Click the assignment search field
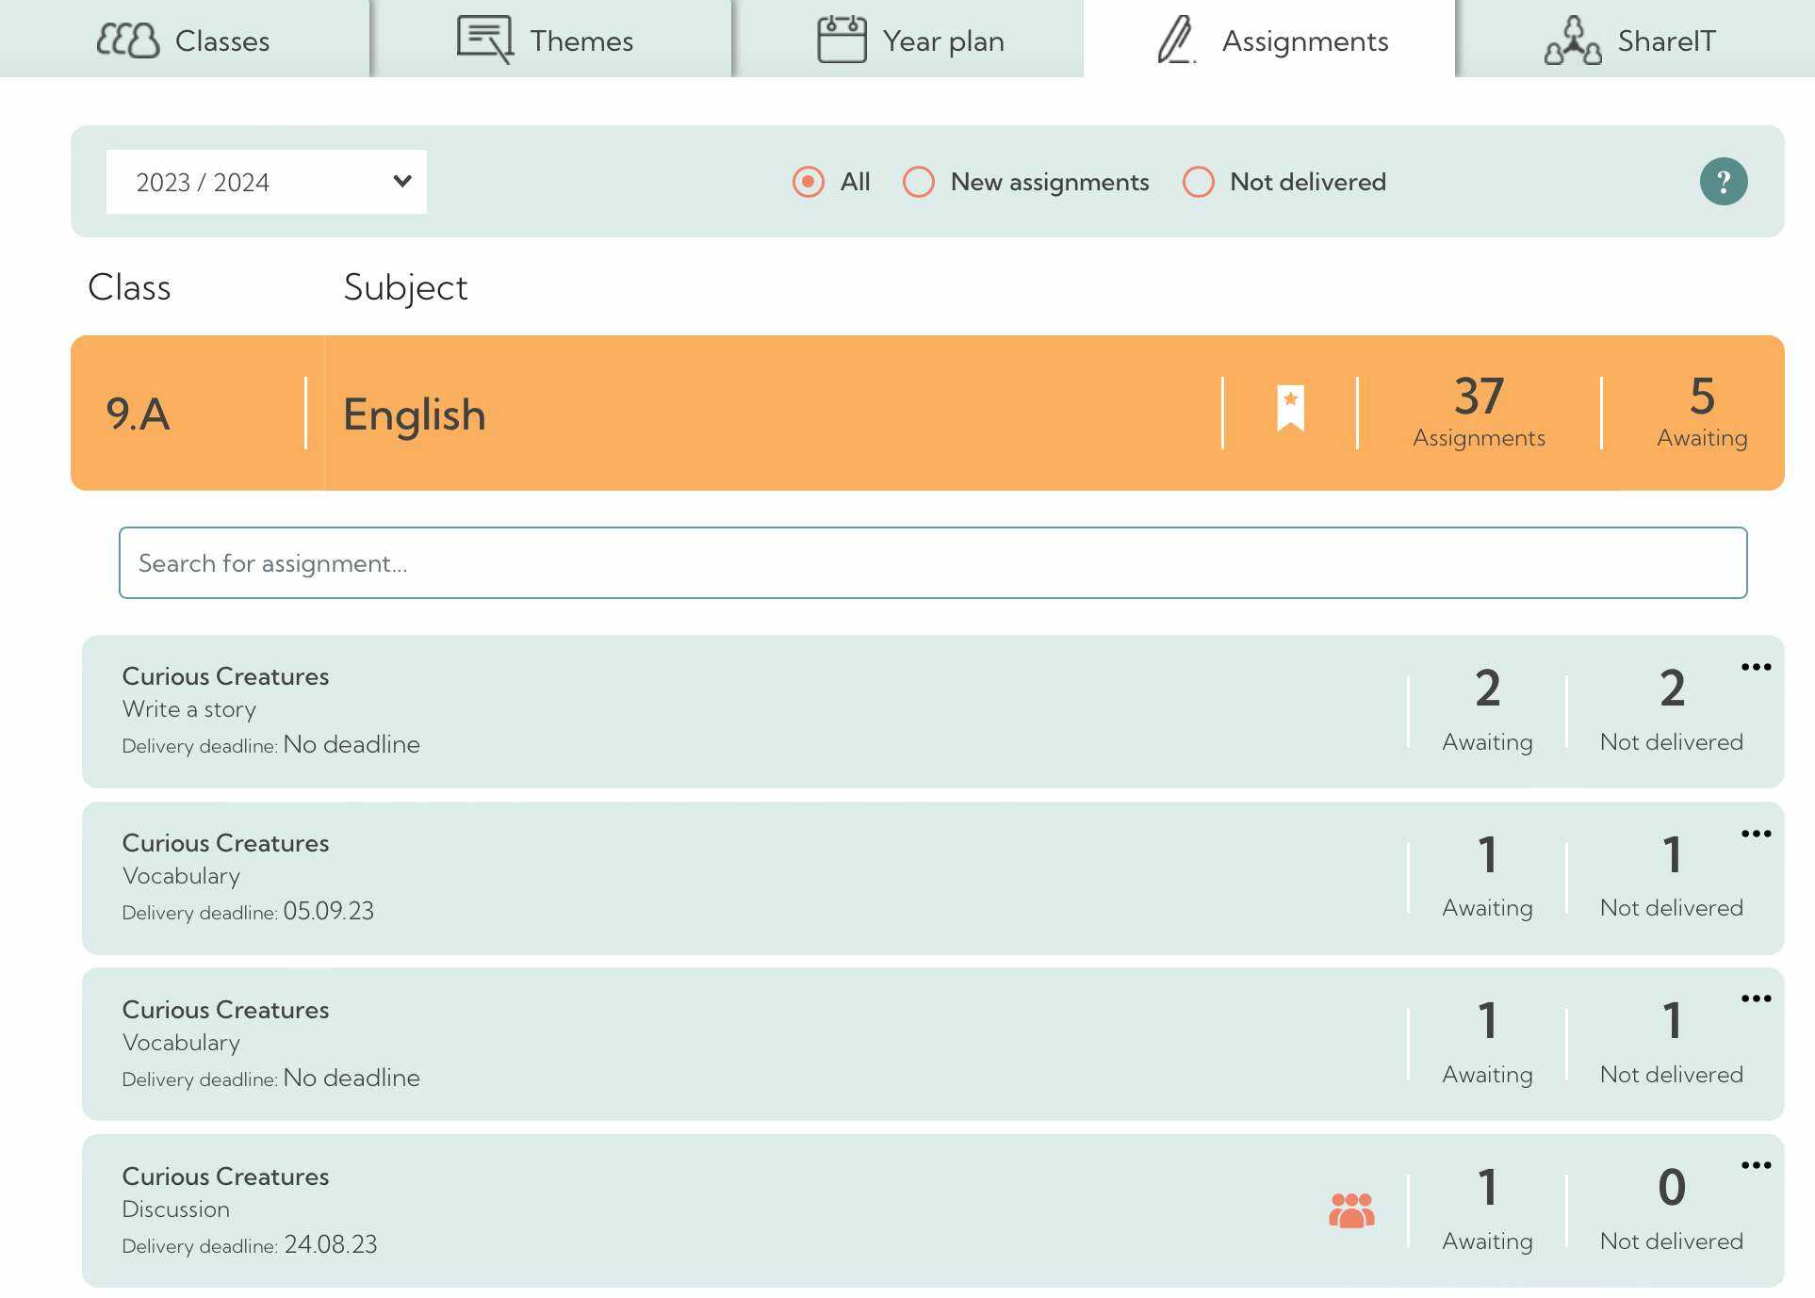This screenshot has width=1815, height=1298. (x=933, y=562)
